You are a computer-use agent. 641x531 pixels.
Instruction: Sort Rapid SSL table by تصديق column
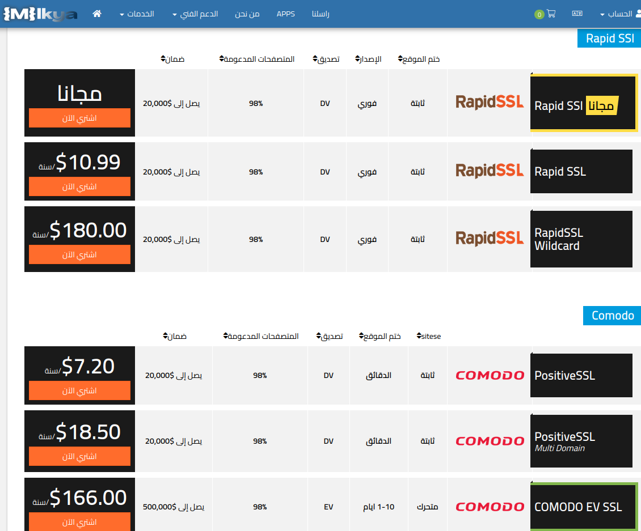[326, 59]
